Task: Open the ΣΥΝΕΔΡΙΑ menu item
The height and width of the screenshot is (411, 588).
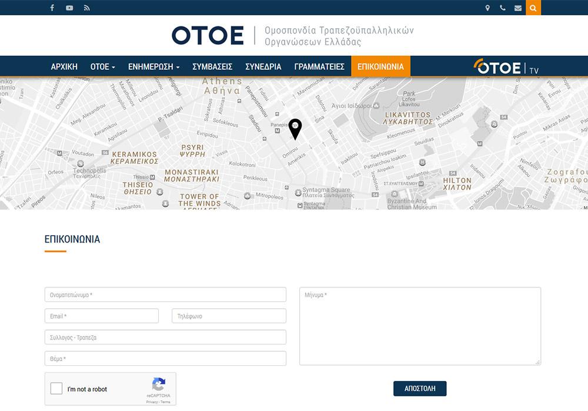Action: [x=263, y=66]
